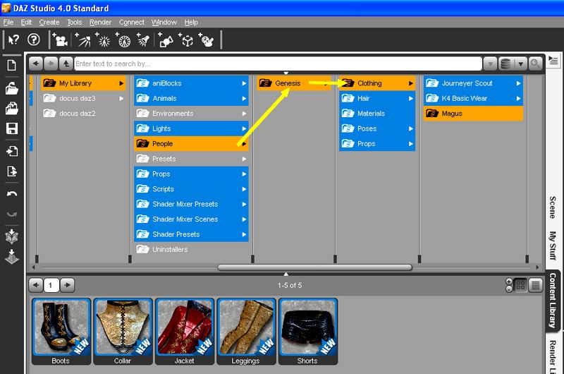Redo the last undone action
The width and height of the screenshot is (564, 374).
[x=12, y=215]
